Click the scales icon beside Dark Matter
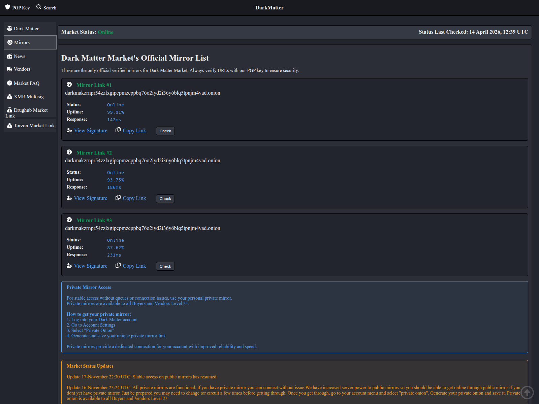 pyautogui.click(x=9, y=29)
